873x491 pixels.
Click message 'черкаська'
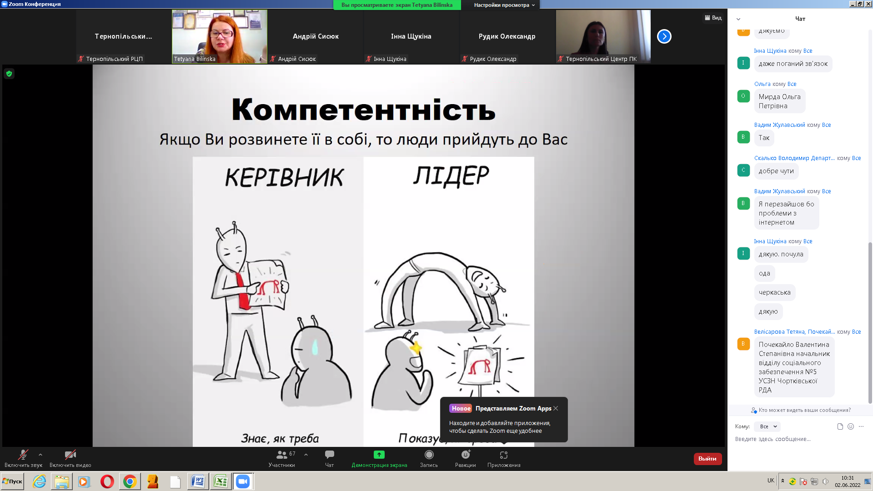pyautogui.click(x=774, y=292)
